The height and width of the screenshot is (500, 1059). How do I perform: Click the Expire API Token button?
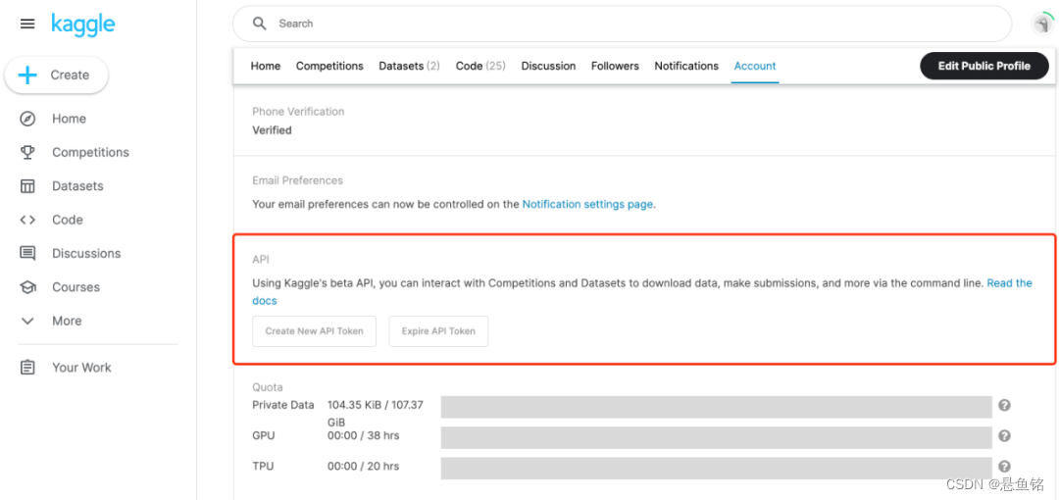point(438,331)
